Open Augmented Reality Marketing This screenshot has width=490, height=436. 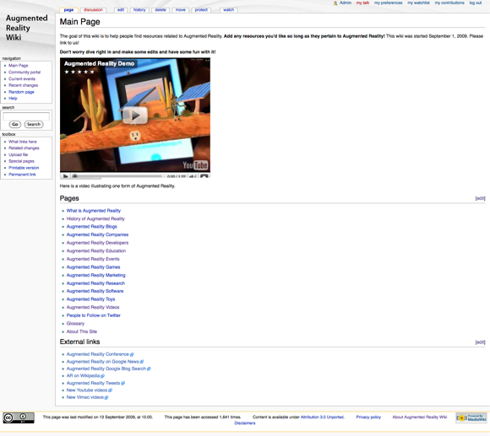pyautogui.click(x=95, y=276)
